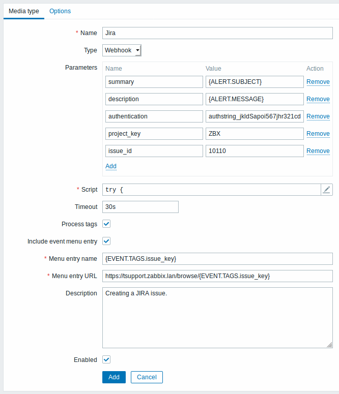Screen dimensions: 339x394
Task: Select the Menu entry URL field
Action: pos(217,276)
